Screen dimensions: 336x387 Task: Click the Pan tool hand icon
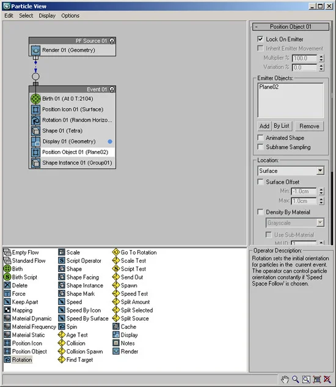pos(285,379)
